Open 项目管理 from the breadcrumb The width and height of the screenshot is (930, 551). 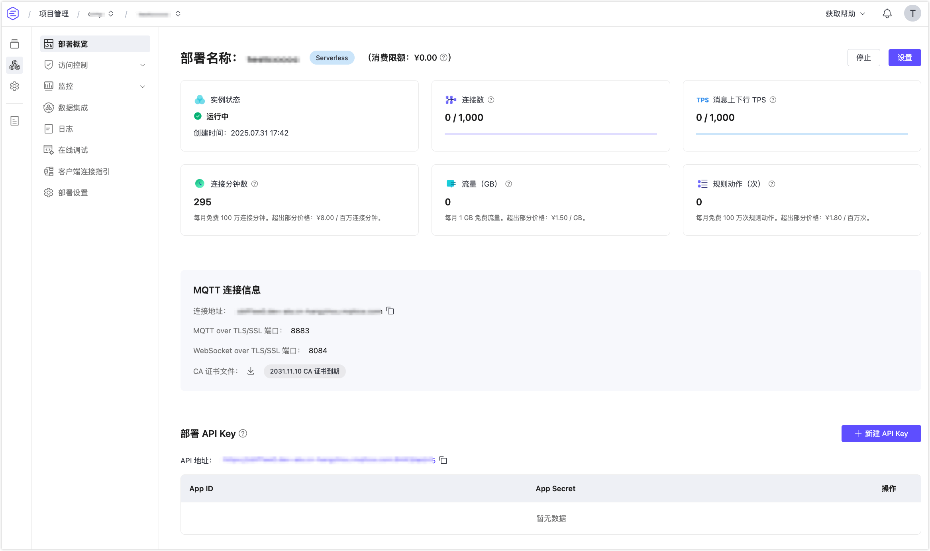point(54,13)
